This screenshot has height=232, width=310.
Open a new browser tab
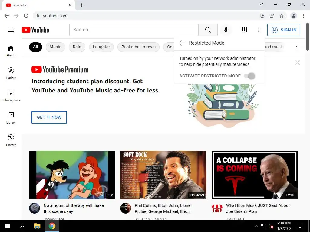[x=82, y=5]
